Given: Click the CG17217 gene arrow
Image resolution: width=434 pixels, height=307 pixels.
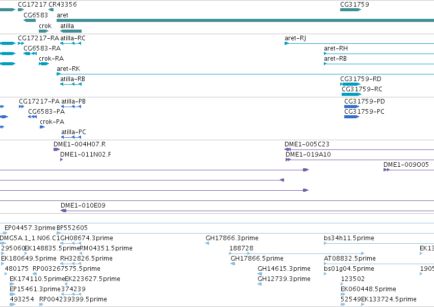Looking at the screenshot, I should click(x=21, y=10).
